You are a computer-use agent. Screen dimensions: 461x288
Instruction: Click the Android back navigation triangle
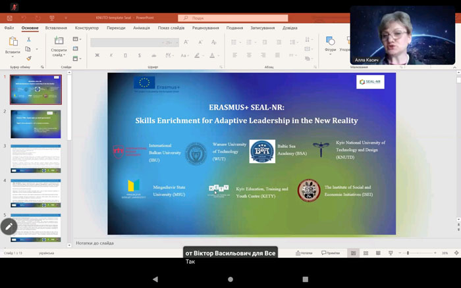155,279
